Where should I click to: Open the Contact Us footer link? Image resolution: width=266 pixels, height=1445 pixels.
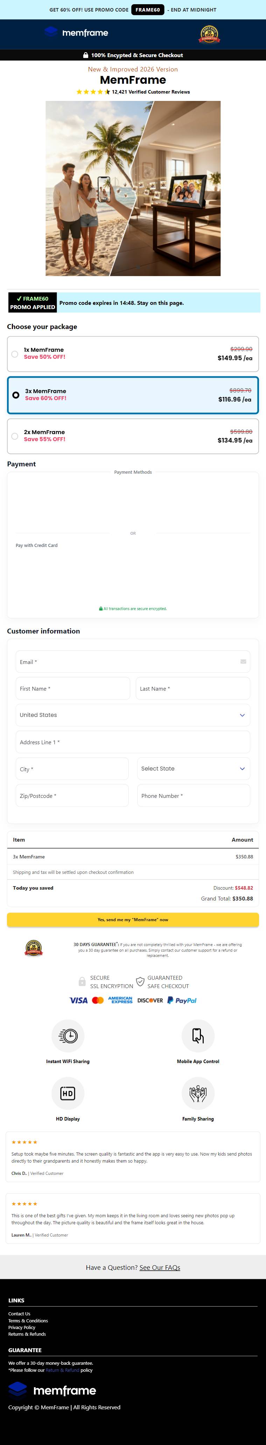click(19, 1314)
